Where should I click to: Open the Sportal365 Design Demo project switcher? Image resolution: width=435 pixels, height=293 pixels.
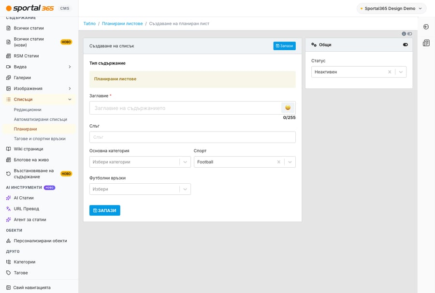click(391, 9)
